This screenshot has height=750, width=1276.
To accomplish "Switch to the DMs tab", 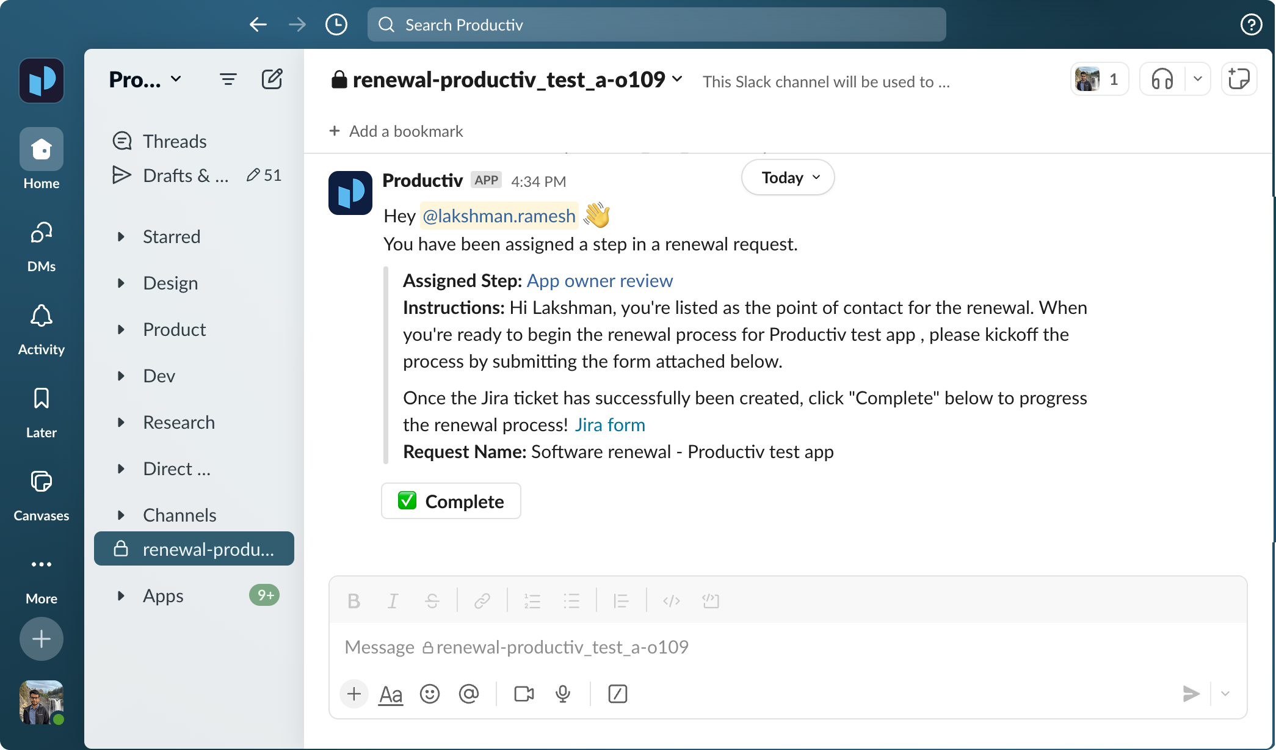I will (x=42, y=246).
